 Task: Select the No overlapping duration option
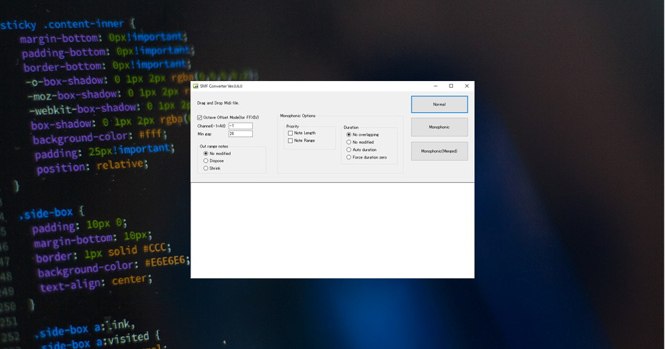(x=349, y=134)
